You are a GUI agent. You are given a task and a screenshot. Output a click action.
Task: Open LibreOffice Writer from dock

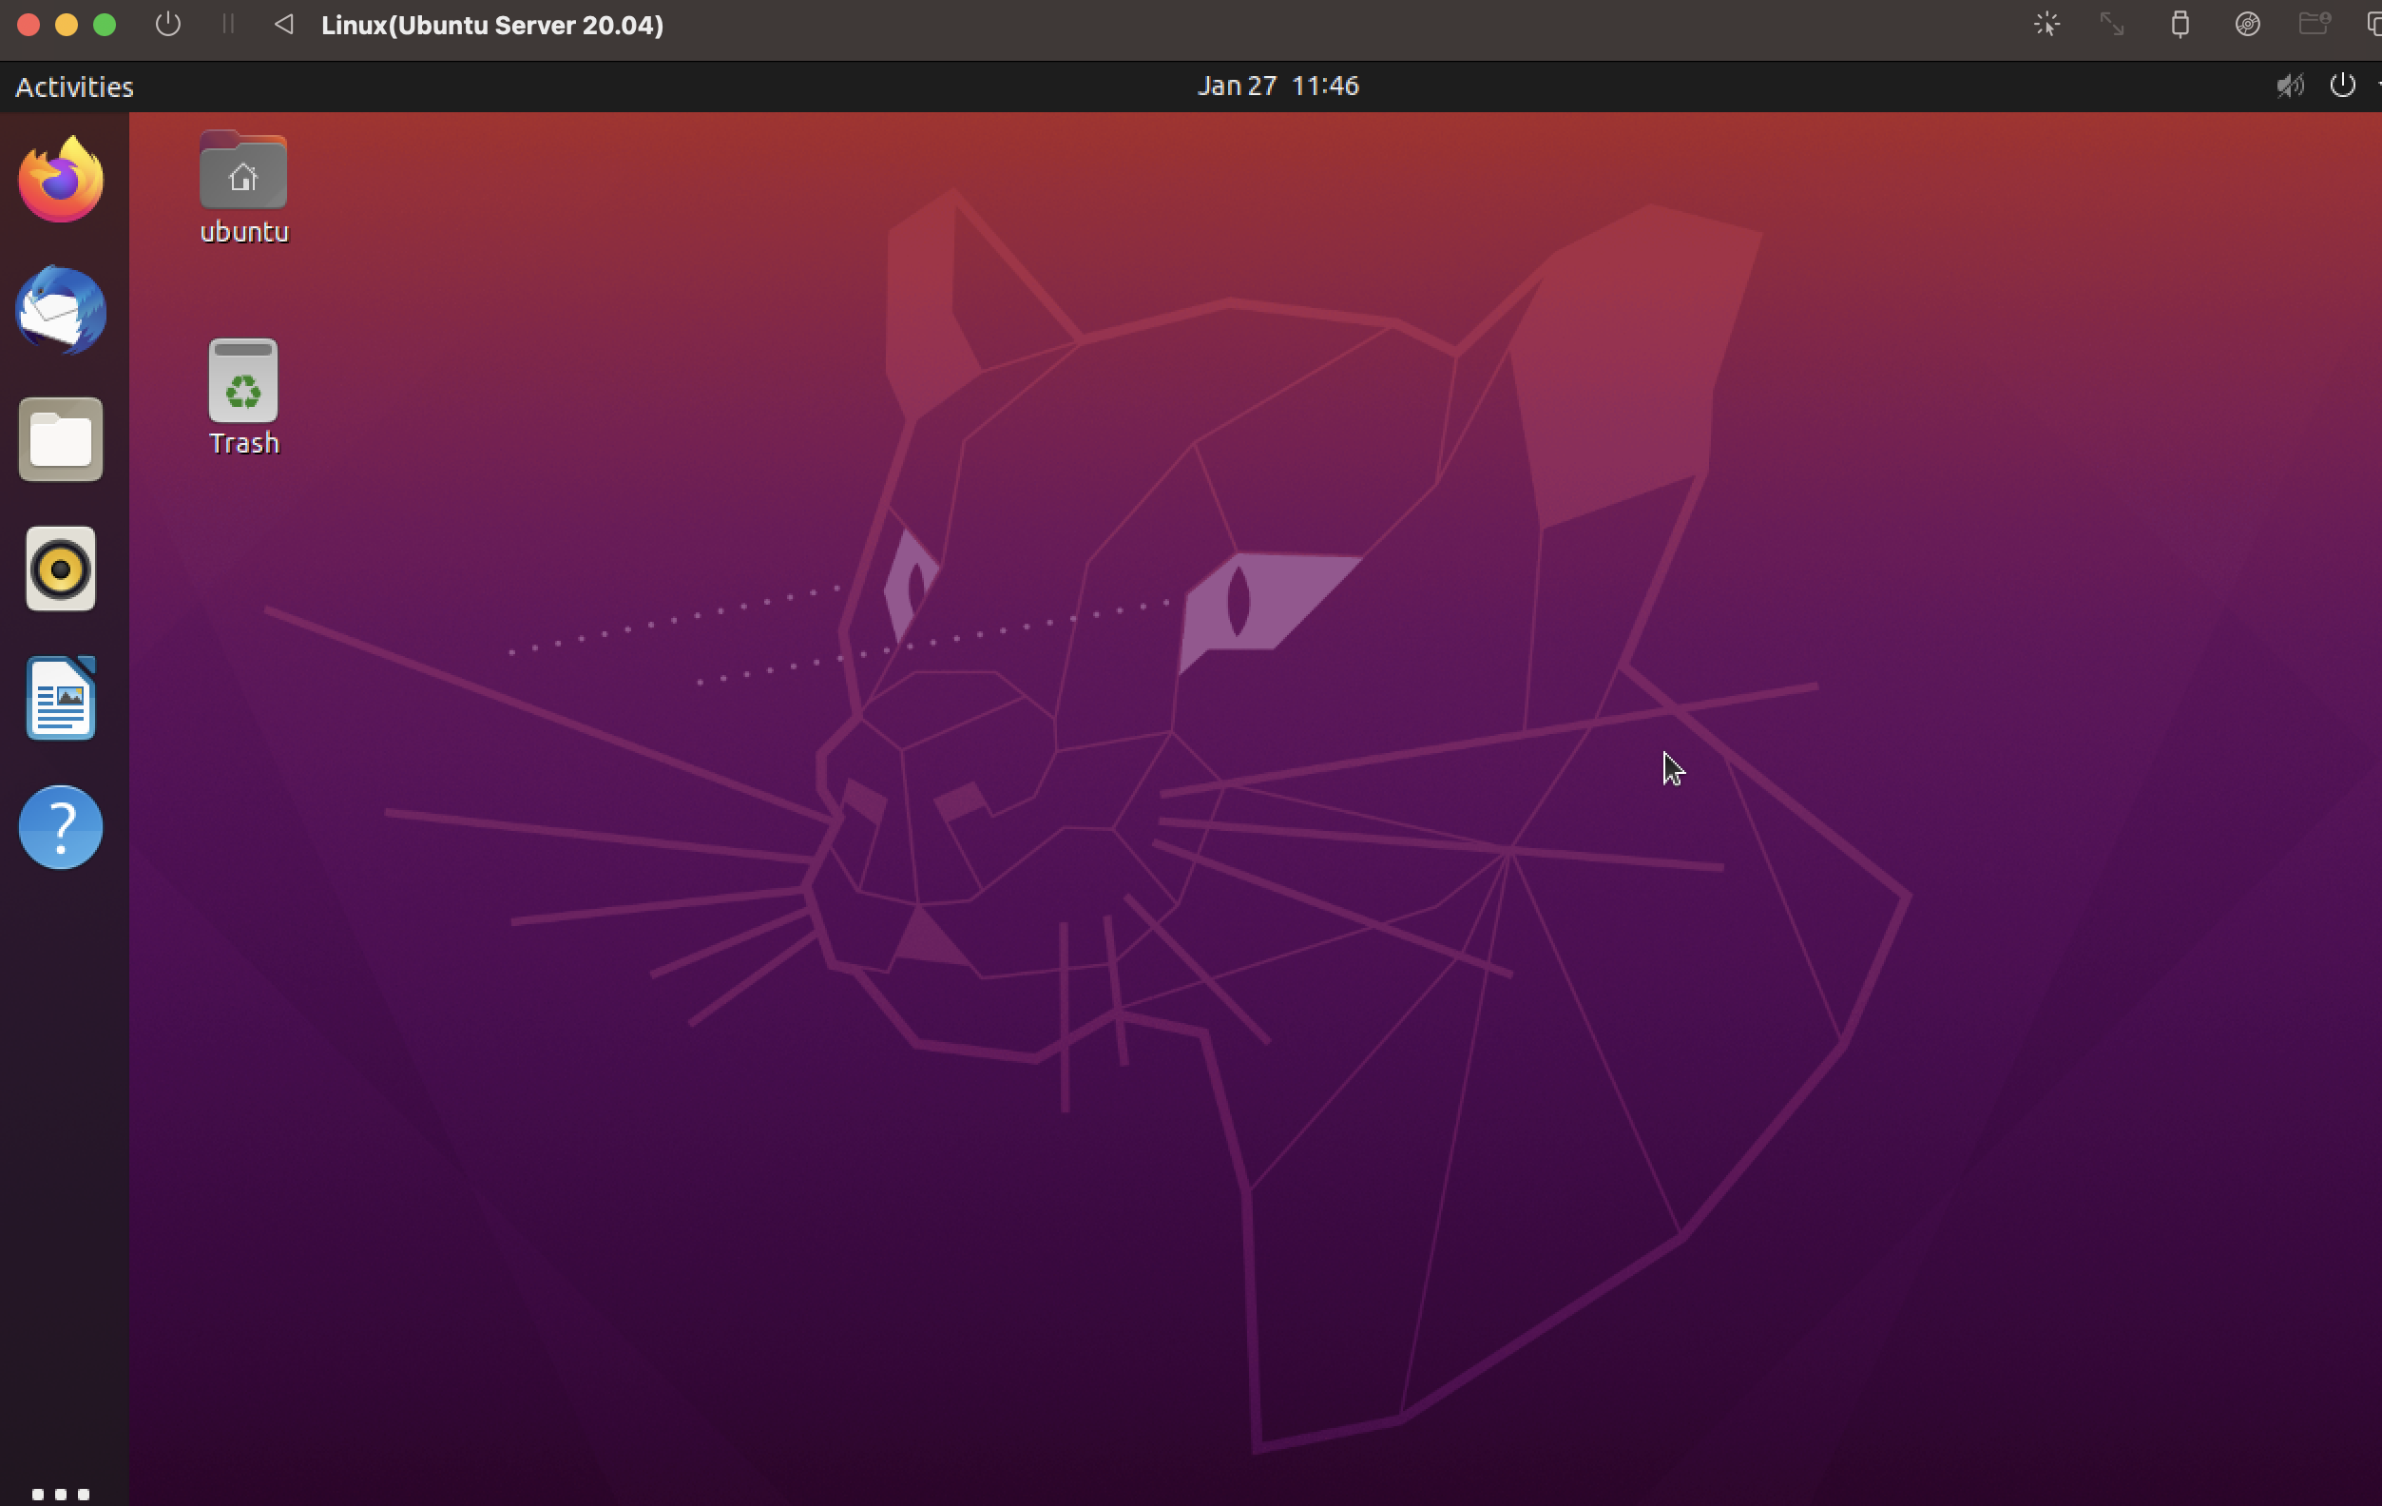(60, 699)
